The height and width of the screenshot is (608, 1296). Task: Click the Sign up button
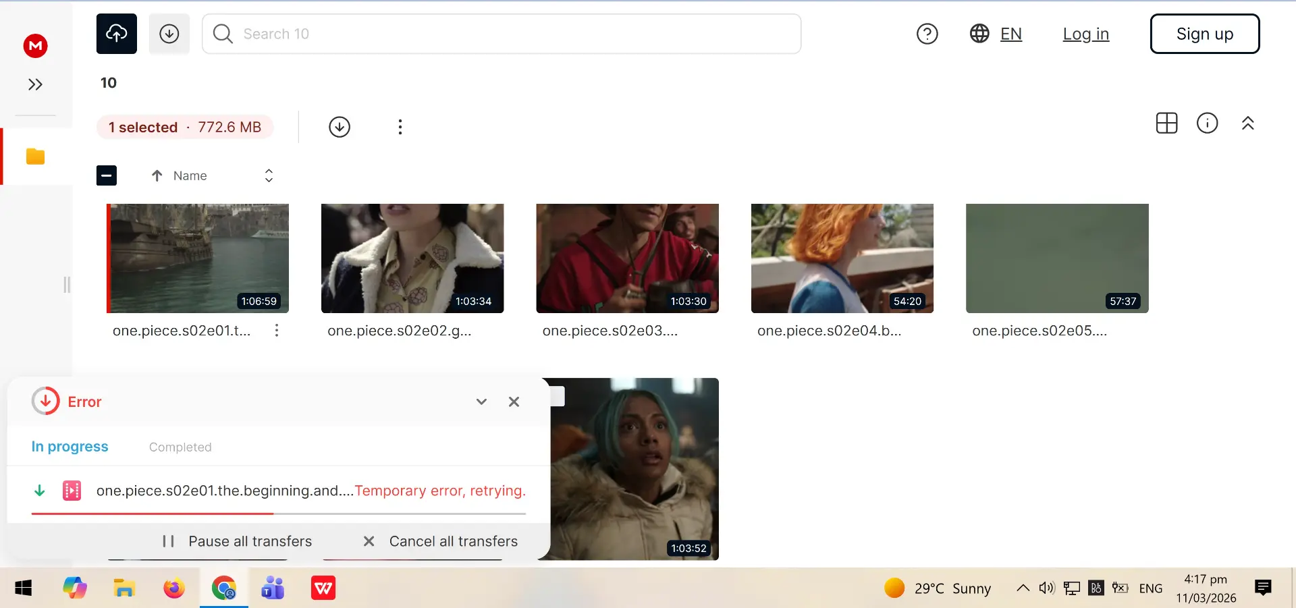coord(1205,34)
